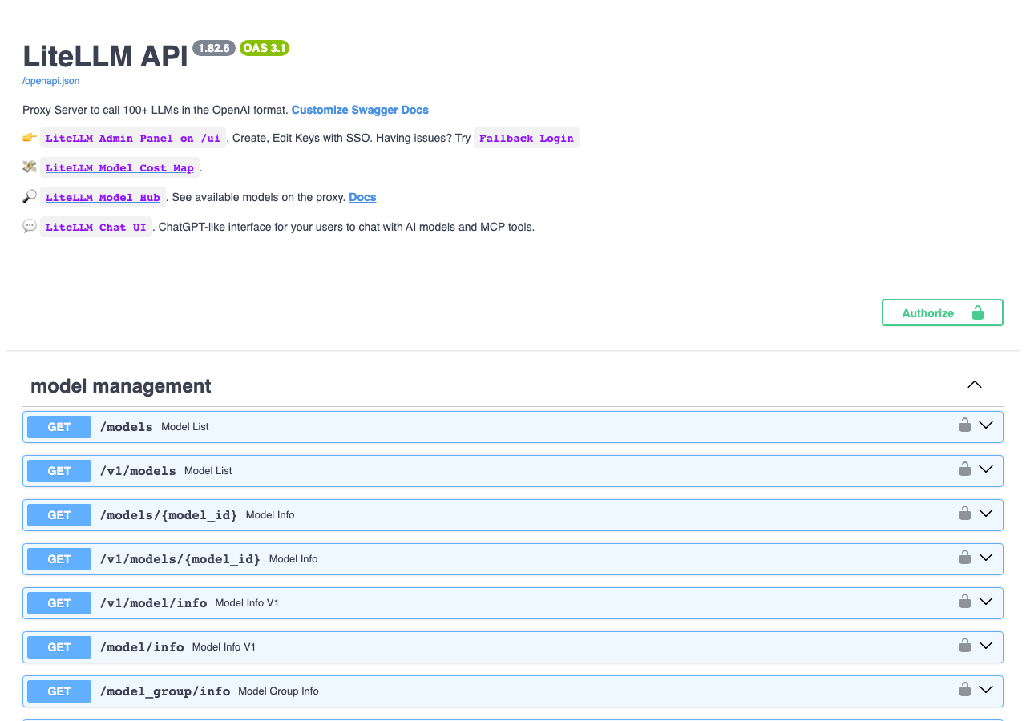Click the LiteLLM API title

pyautogui.click(x=105, y=56)
